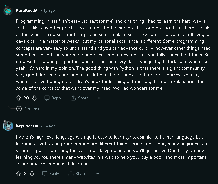Screen dimensions: 218x184
Task: Open more options menu on lazyfingersy's comment
Action: [x=97, y=174]
